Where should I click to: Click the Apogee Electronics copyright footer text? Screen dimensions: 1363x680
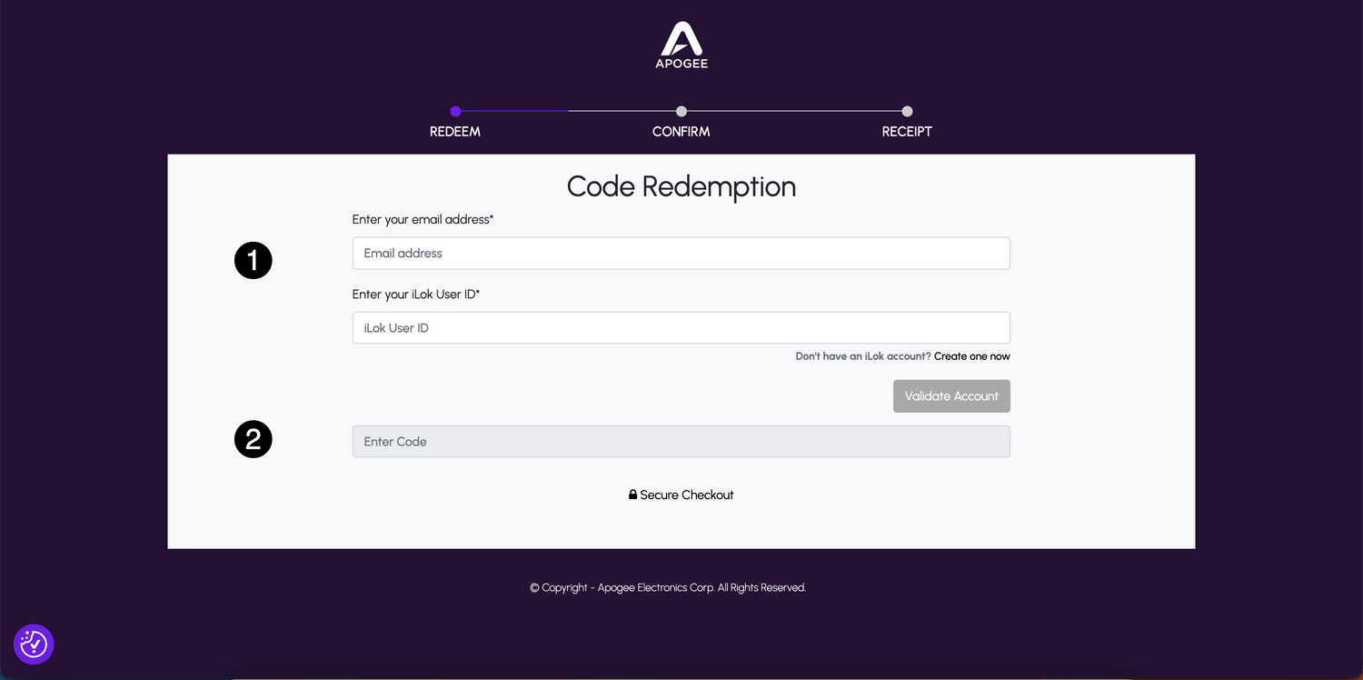click(668, 588)
